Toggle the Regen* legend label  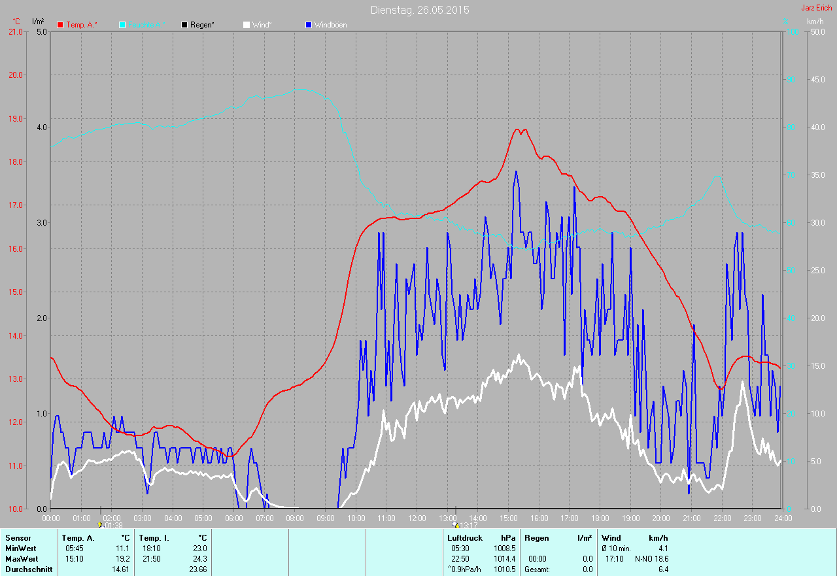202,25
